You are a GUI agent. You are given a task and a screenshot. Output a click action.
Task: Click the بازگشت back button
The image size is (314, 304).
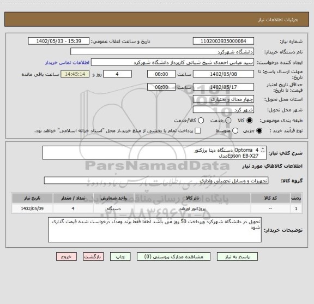pos(93,257)
